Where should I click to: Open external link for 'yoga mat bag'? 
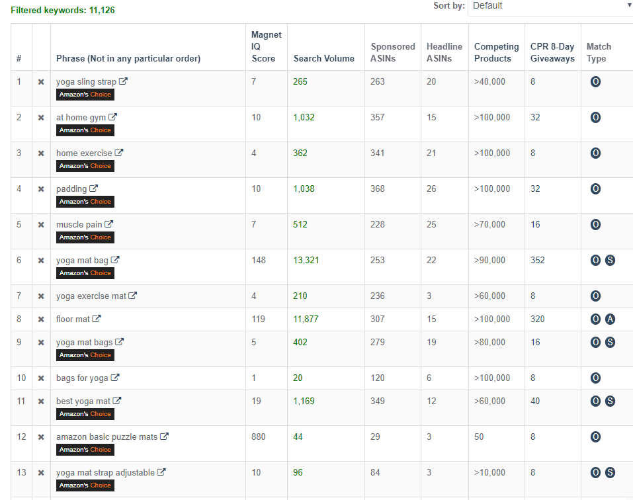click(115, 260)
